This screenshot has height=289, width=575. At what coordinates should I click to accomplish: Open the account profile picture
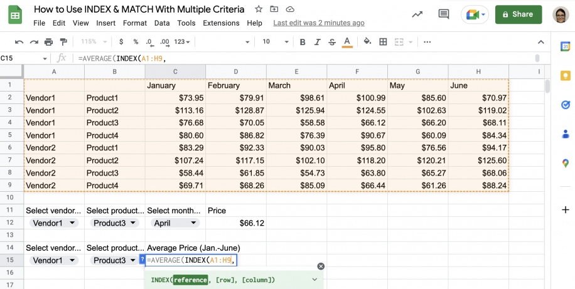click(561, 14)
